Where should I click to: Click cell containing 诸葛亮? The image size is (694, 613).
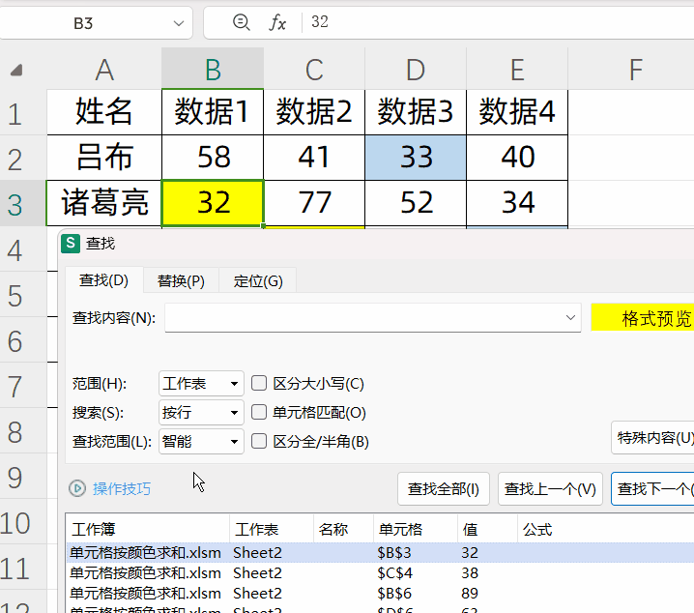point(104,203)
